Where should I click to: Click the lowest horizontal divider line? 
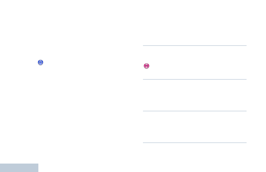(195, 143)
